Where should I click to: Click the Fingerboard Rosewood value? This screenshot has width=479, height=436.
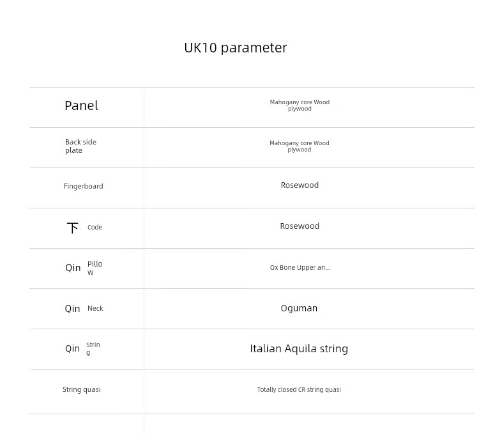[300, 185]
